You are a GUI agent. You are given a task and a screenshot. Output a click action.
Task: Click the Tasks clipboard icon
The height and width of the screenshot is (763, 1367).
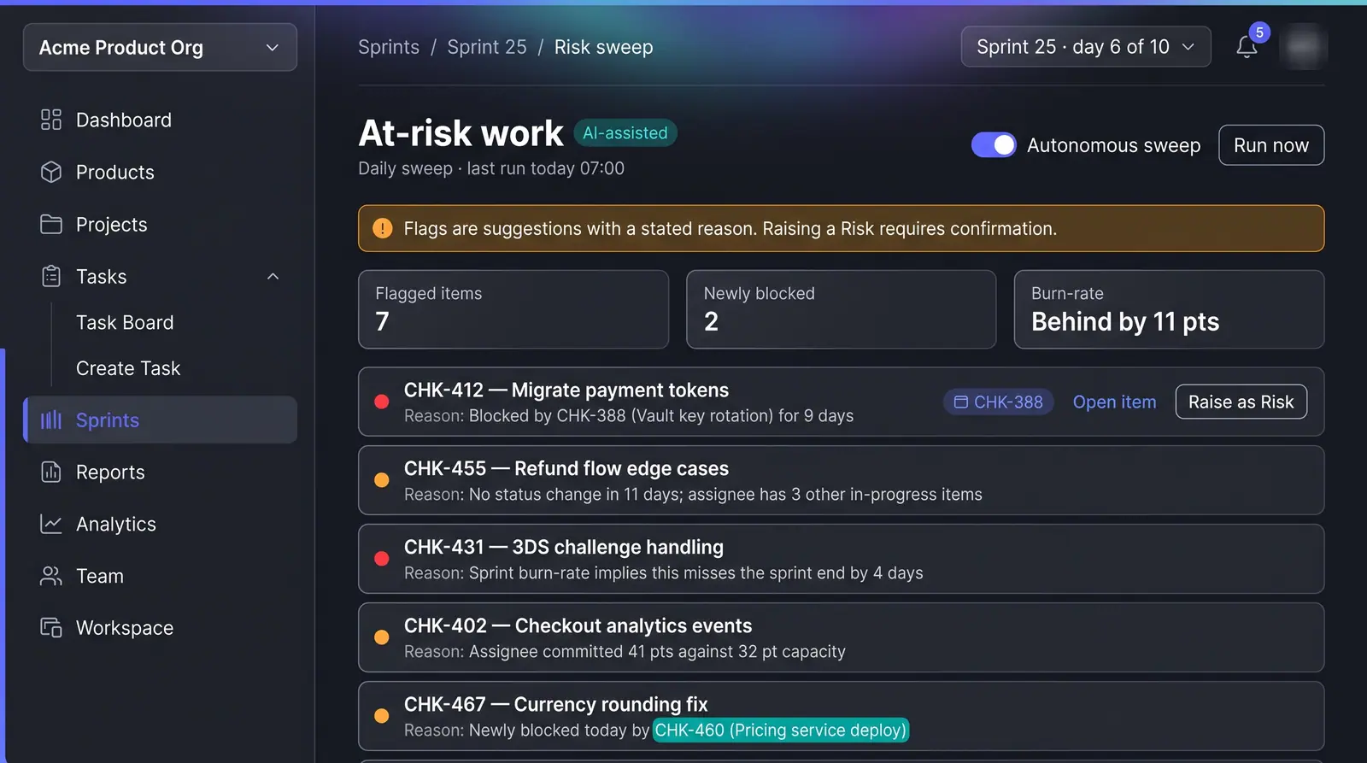coord(51,276)
